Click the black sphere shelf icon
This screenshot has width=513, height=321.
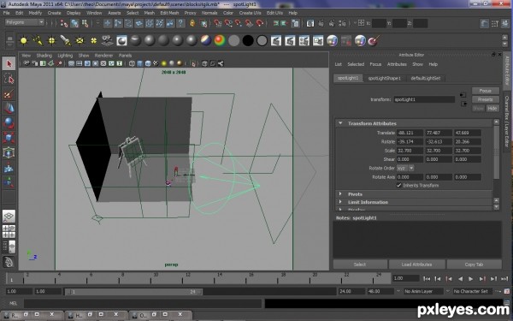point(248,40)
